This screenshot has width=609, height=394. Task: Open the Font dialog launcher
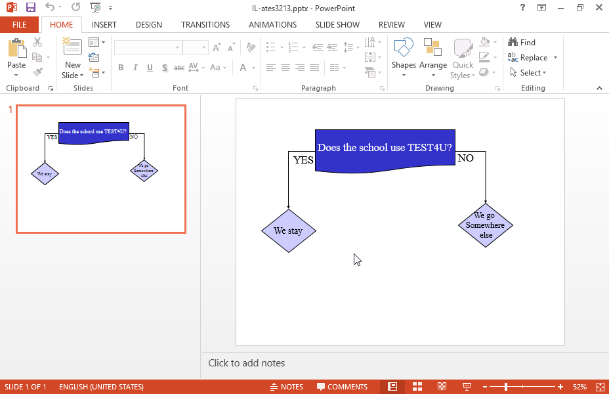(255, 89)
